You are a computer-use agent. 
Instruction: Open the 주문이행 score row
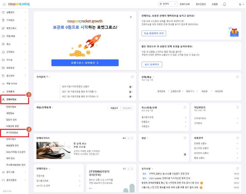pyautogui.click(x=59, y=176)
